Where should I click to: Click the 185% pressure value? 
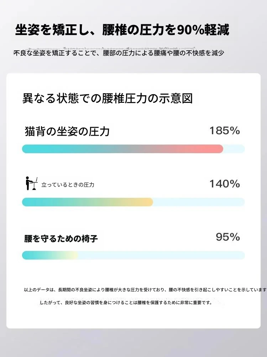coord(224,131)
